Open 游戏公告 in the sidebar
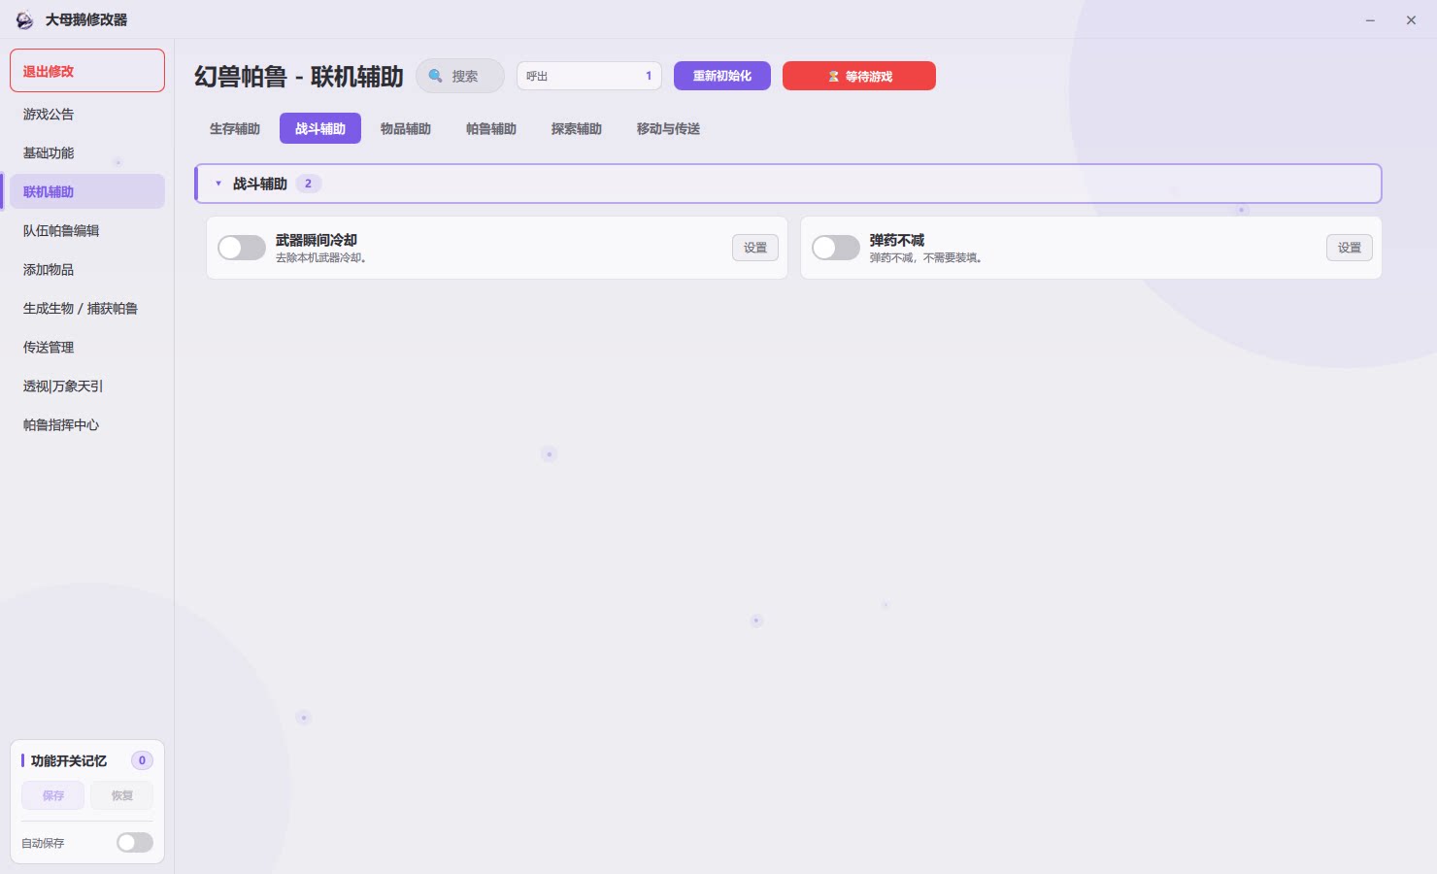The height and width of the screenshot is (874, 1437). coord(87,114)
